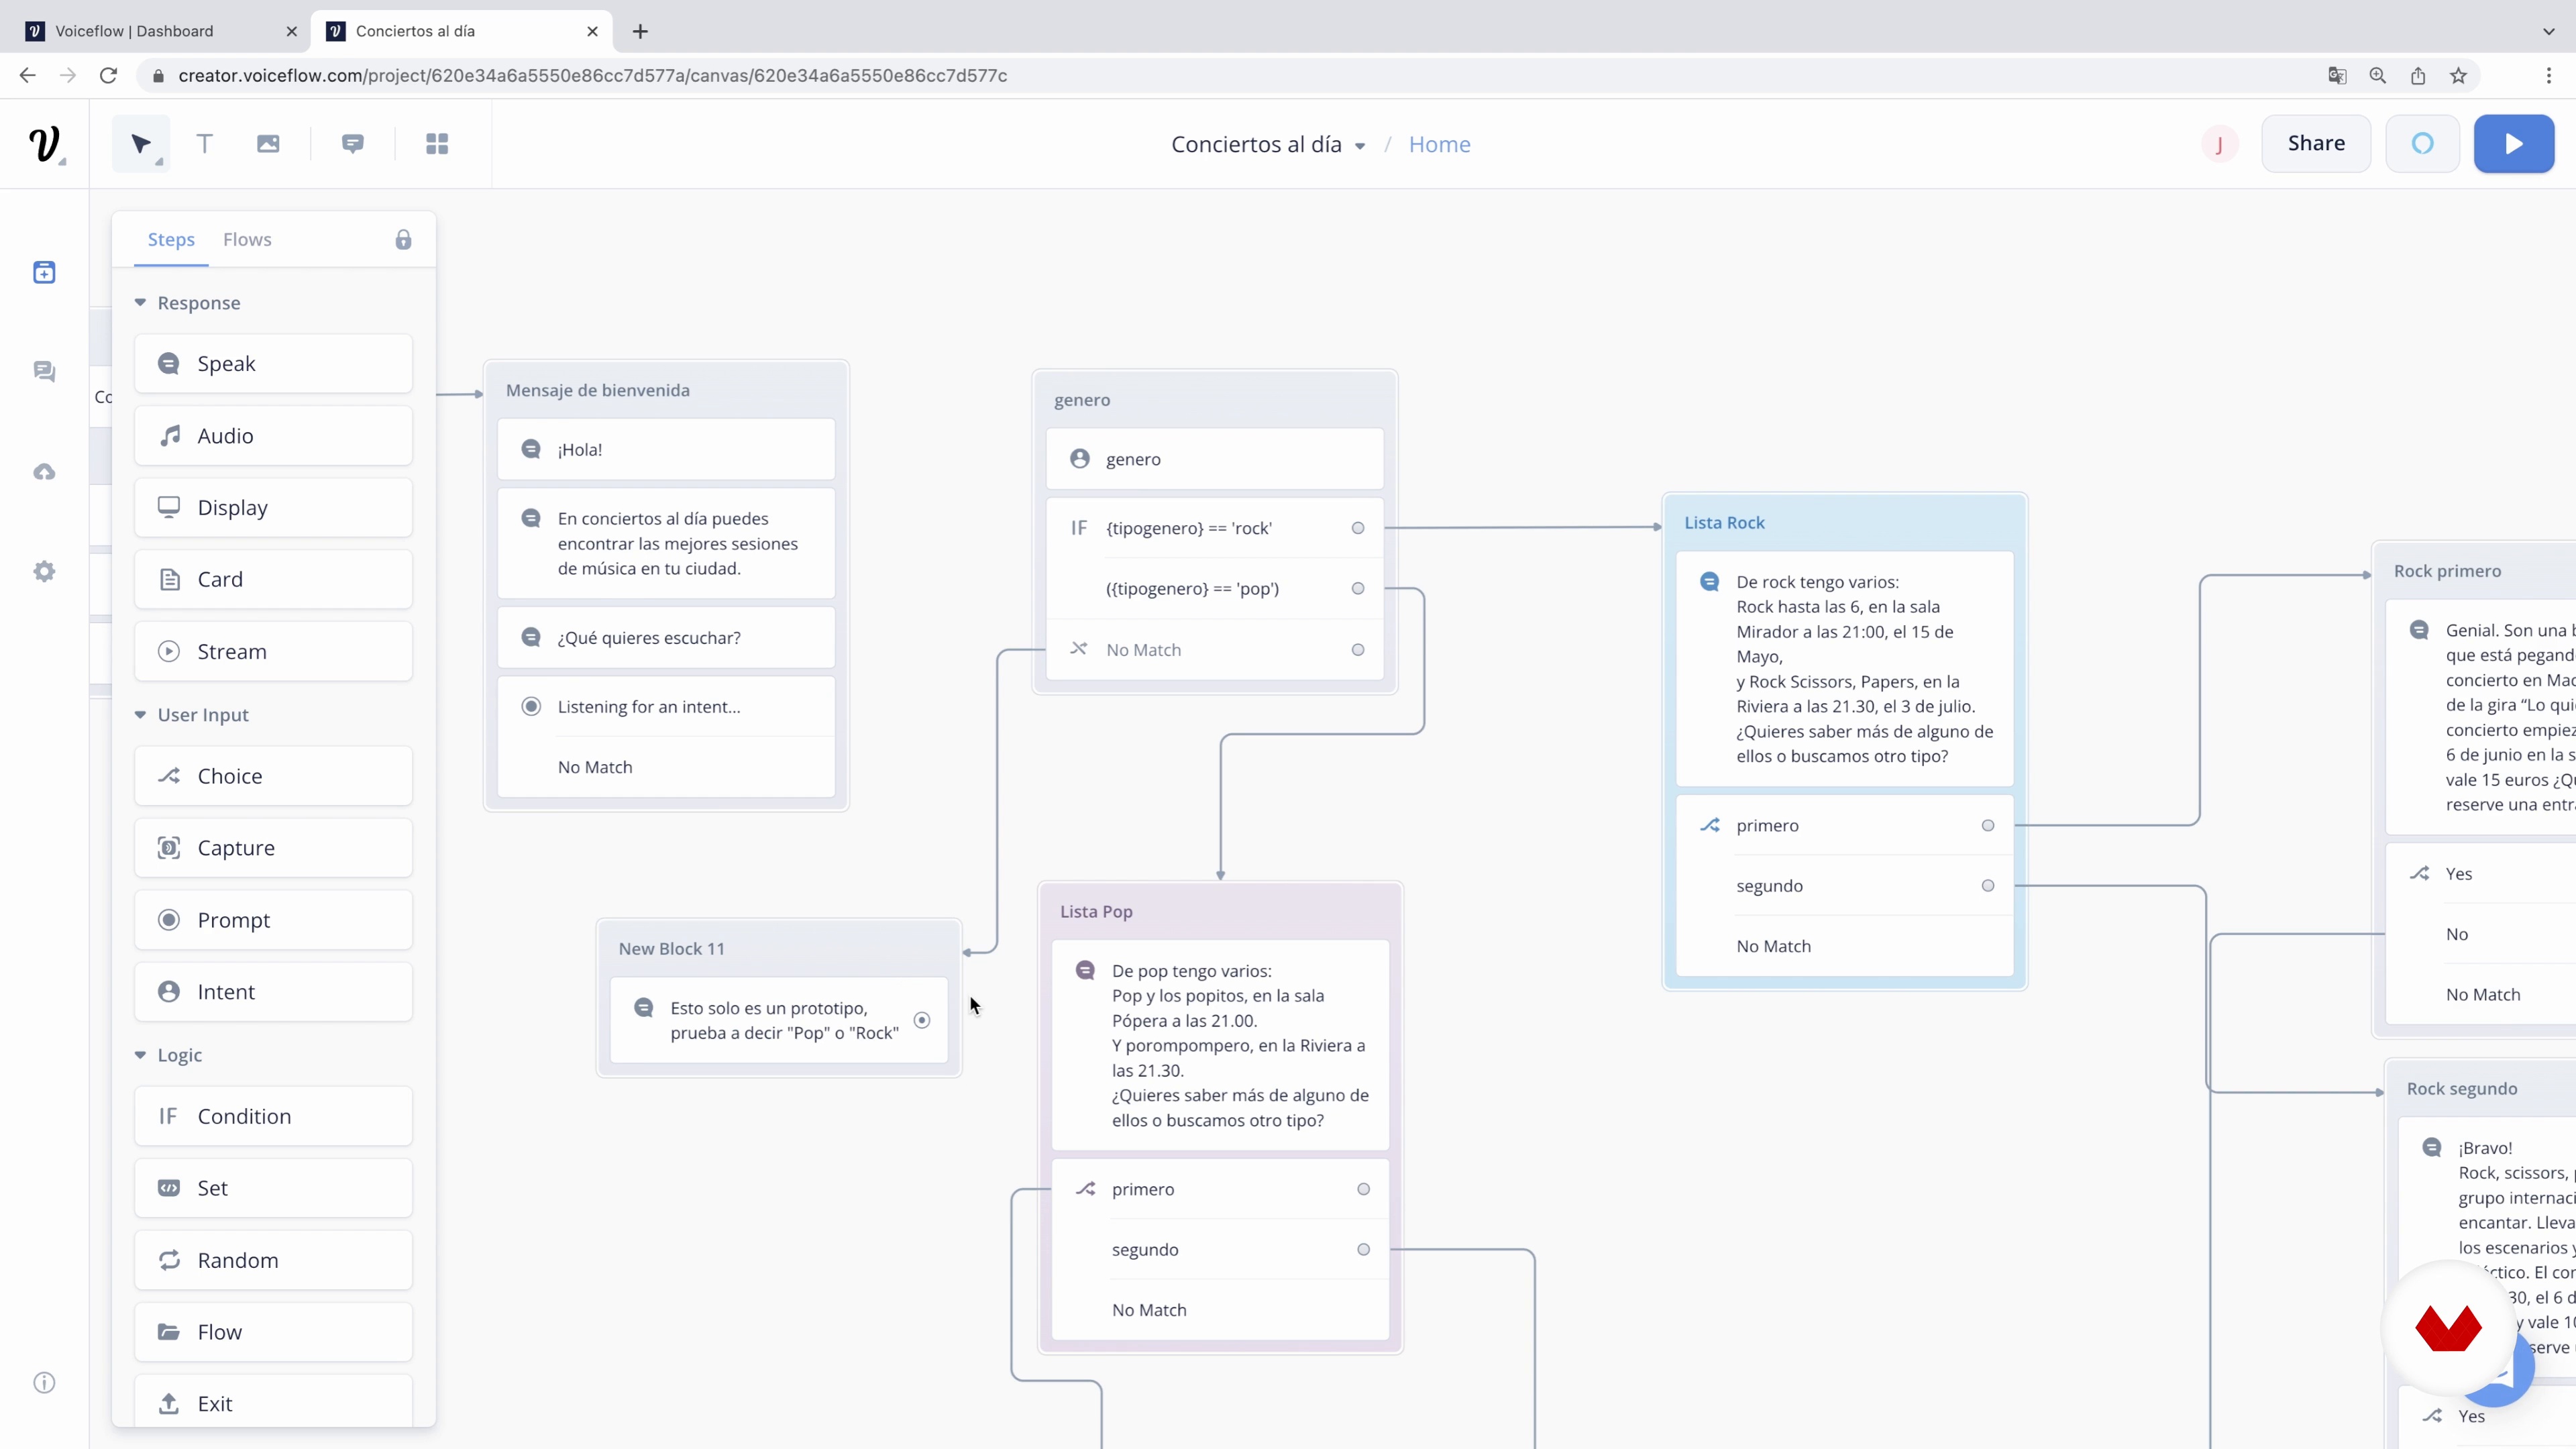Pick the Display step

(x=273, y=508)
